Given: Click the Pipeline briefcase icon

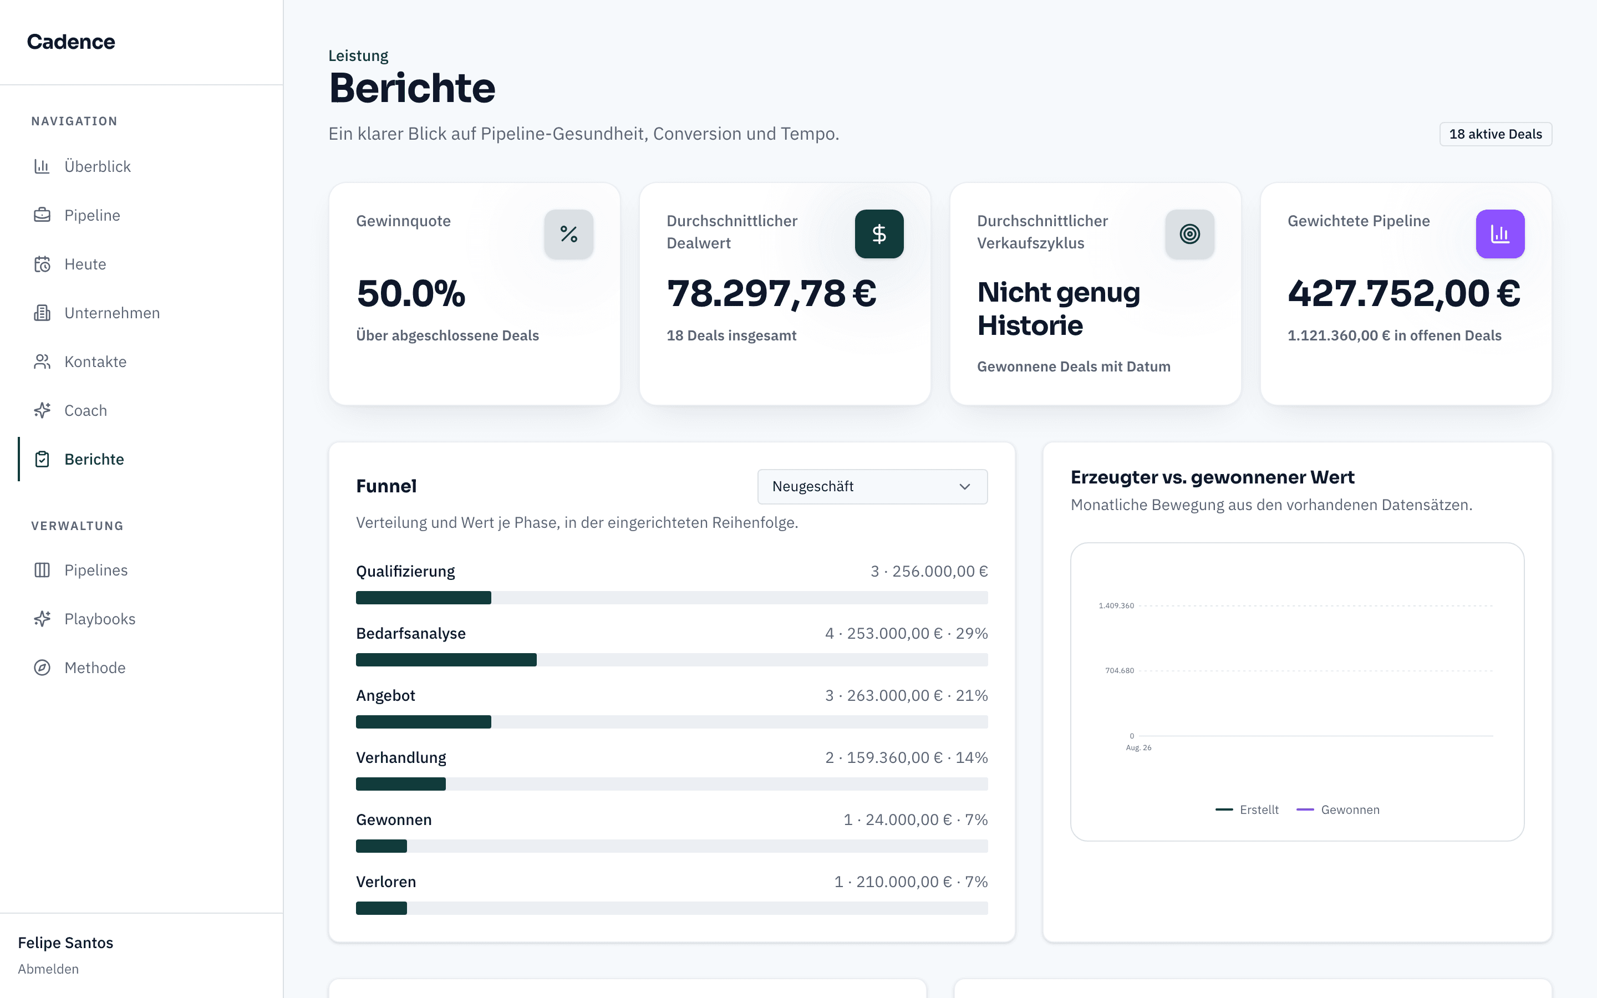Looking at the screenshot, I should [x=42, y=215].
